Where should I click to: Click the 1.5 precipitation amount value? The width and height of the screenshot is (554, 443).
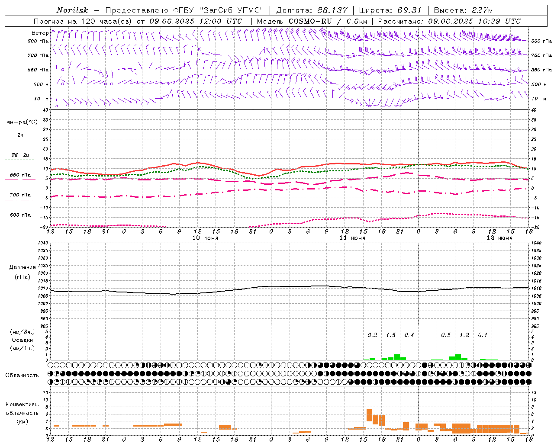tap(391, 335)
